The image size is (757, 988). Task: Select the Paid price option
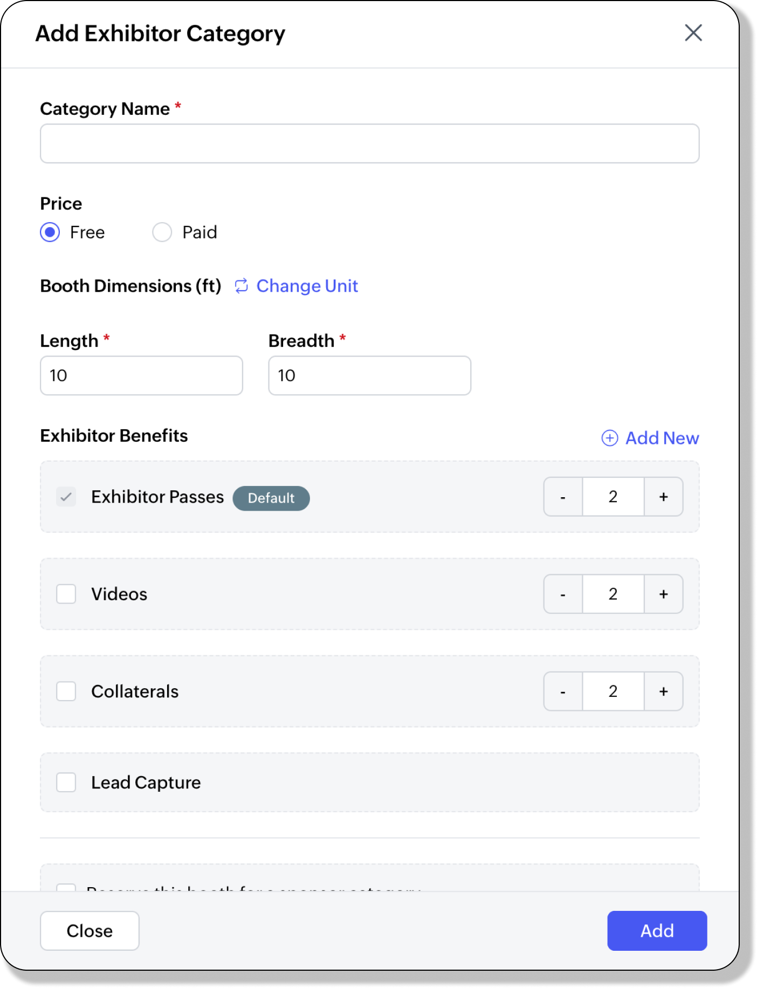(162, 232)
